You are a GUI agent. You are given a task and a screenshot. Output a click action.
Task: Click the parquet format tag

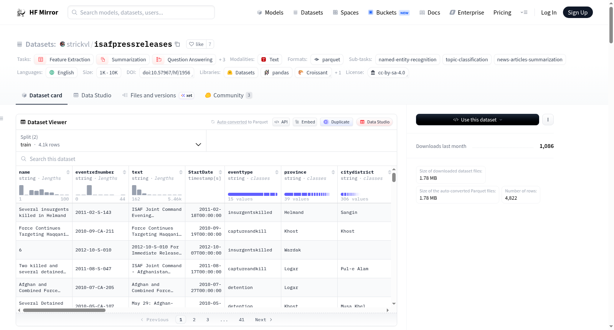[x=327, y=59]
